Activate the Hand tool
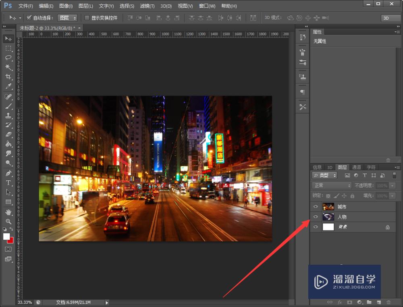This screenshot has height=307, width=403. click(x=8, y=212)
